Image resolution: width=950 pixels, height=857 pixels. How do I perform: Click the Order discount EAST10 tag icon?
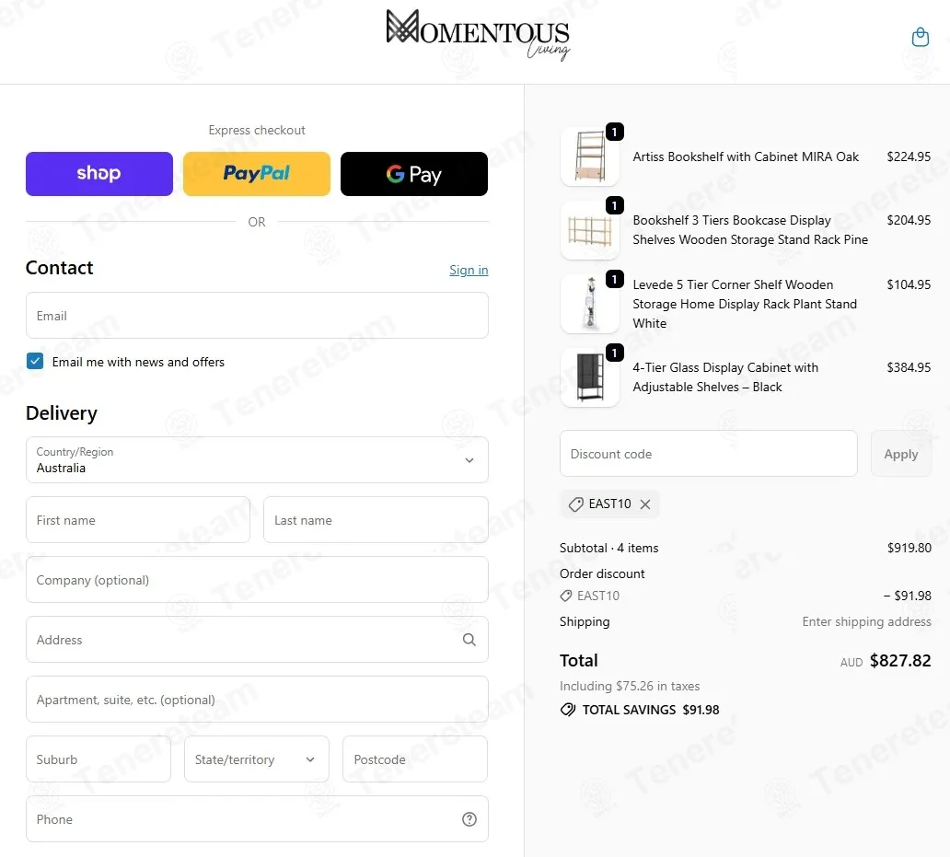point(566,596)
